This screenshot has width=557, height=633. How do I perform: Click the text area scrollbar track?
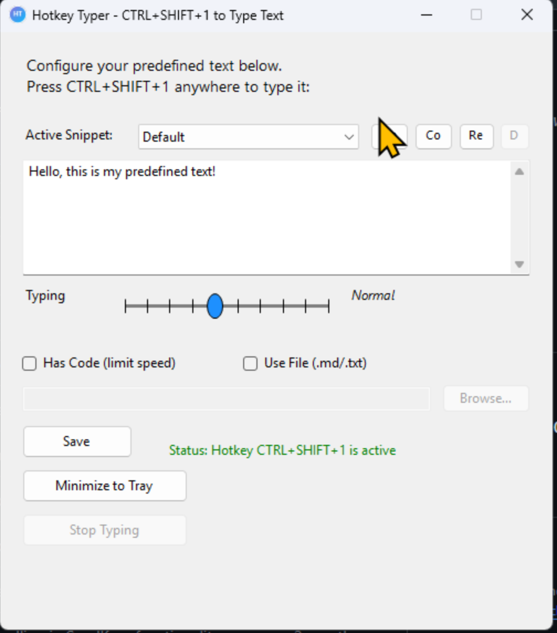519,218
